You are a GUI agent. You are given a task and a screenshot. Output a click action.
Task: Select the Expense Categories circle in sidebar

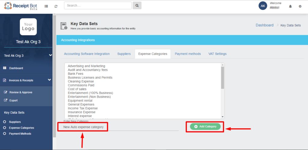pyautogui.click(x=5, y=128)
